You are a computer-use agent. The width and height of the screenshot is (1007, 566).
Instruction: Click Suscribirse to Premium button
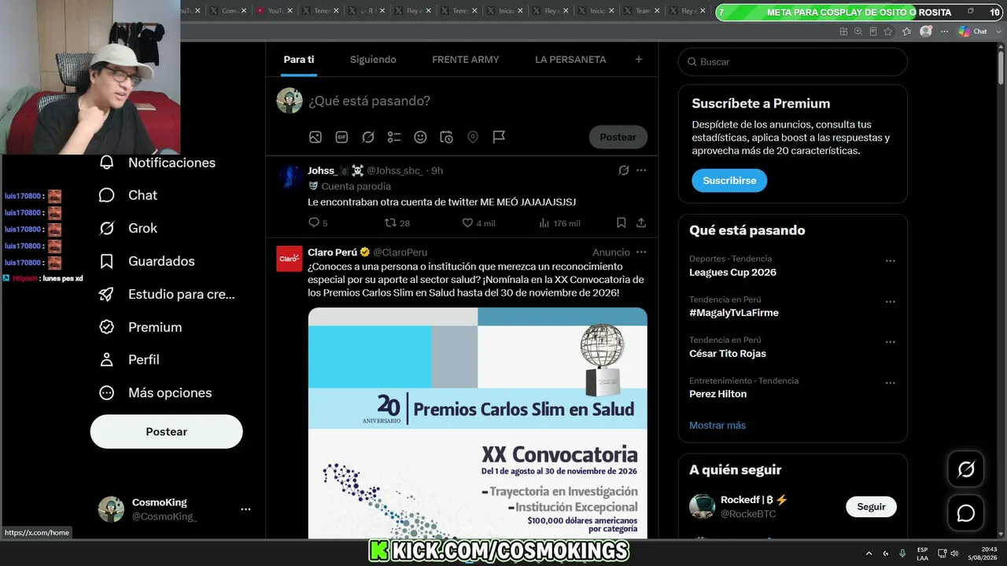point(729,181)
